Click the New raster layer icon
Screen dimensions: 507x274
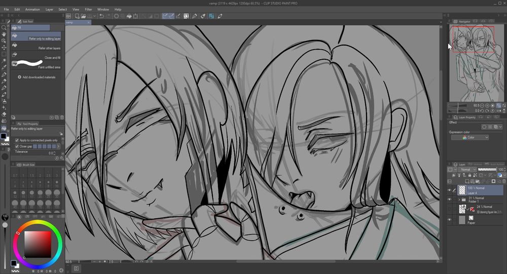point(467,182)
